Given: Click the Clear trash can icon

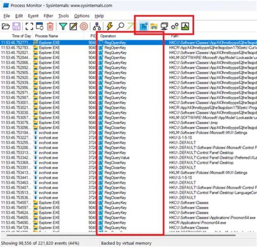Looking at the screenshot, I should click(50, 26).
